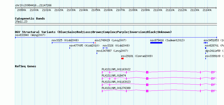
Task: Select the nsv3326 blue variant bar
Action: tap(105, 48)
